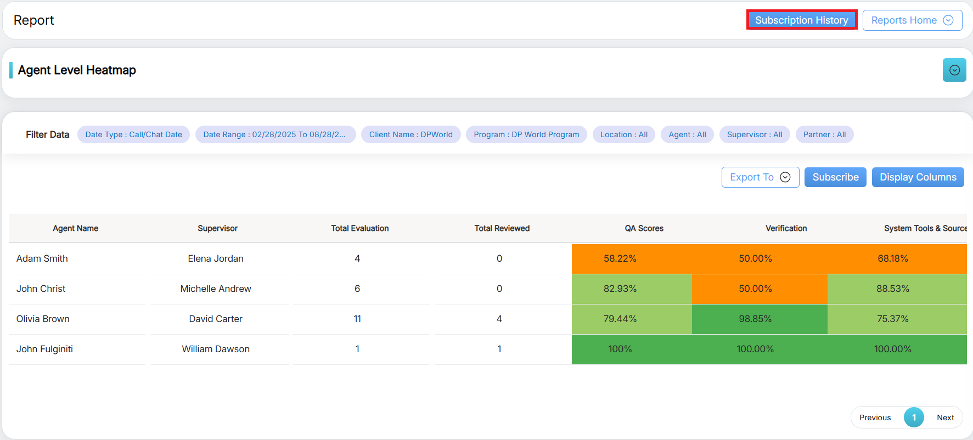
Task: Select the Date Type filter chip
Action: coord(133,134)
